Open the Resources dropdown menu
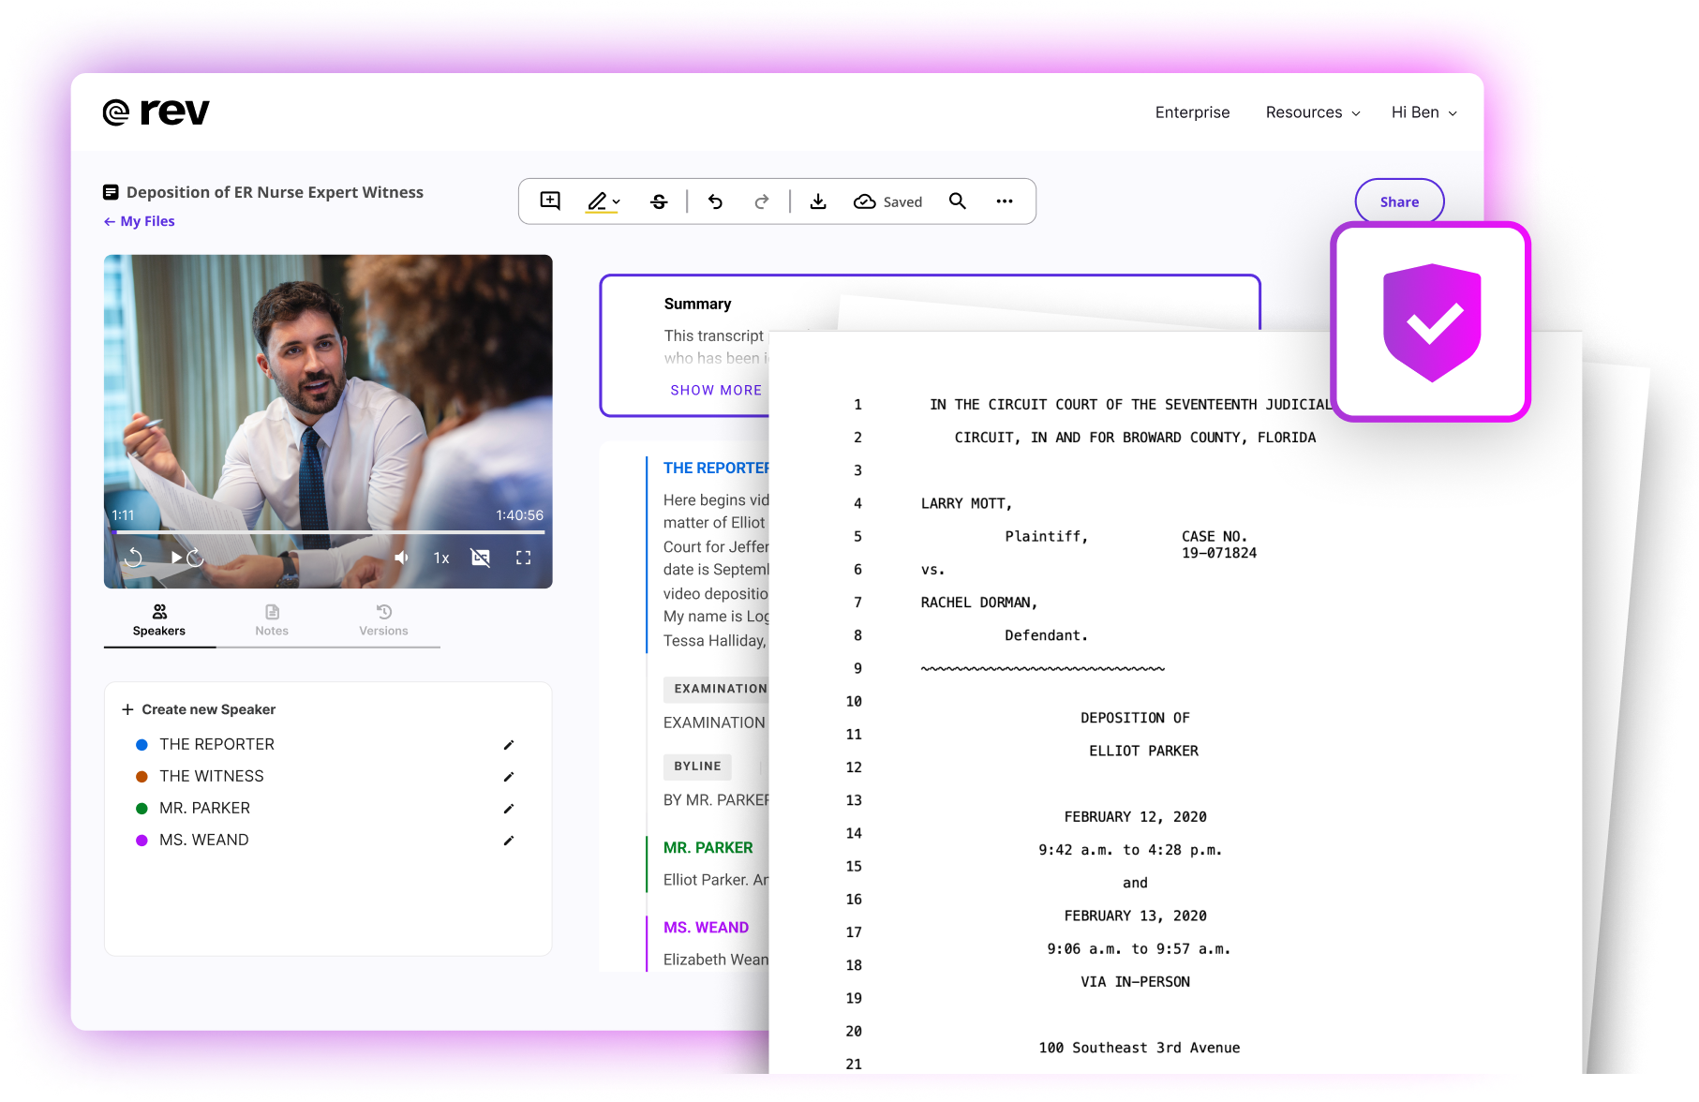Image resolution: width=1699 pixels, height=1102 pixels. tap(1312, 112)
